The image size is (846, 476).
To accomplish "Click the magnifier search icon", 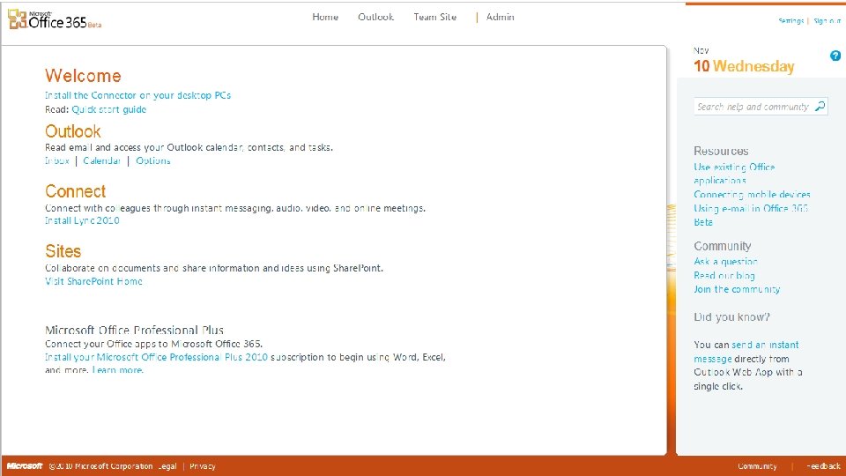I will click(x=820, y=107).
